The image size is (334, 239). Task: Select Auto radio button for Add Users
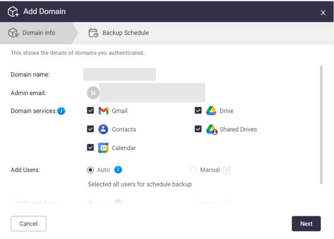point(90,170)
